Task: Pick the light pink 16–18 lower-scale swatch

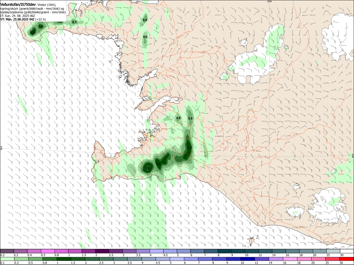Action: tap(290, 259)
